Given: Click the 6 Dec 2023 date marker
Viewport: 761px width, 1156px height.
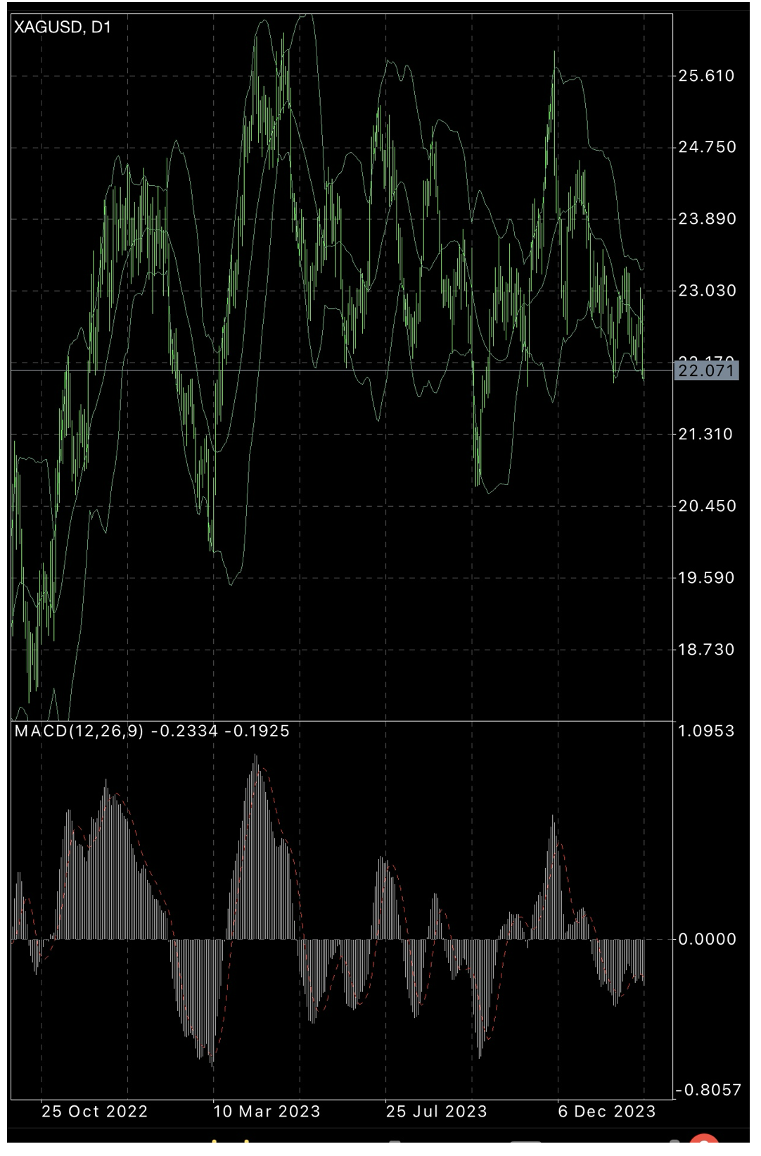Looking at the screenshot, I should (x=606, y=1112).
